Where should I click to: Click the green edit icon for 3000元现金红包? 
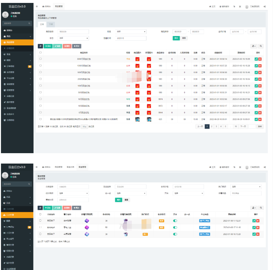[256, 59]
